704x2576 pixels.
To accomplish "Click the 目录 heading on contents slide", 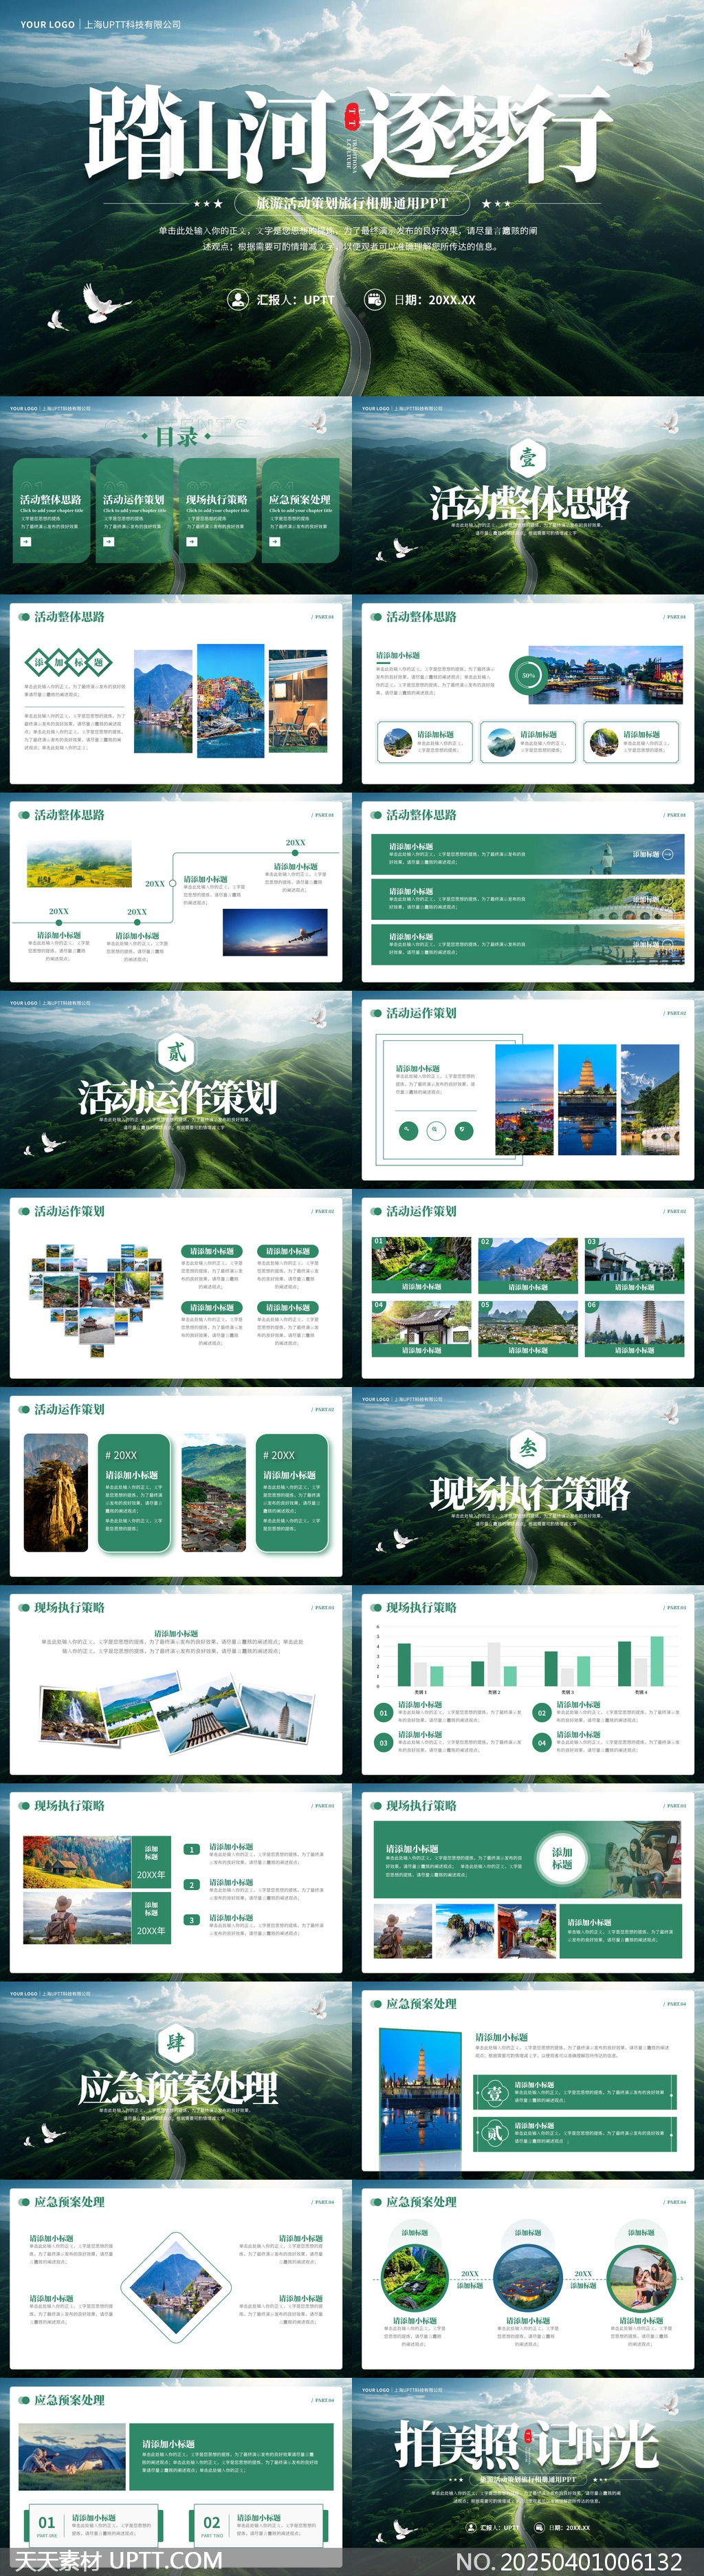I will [x=177, y=437].
